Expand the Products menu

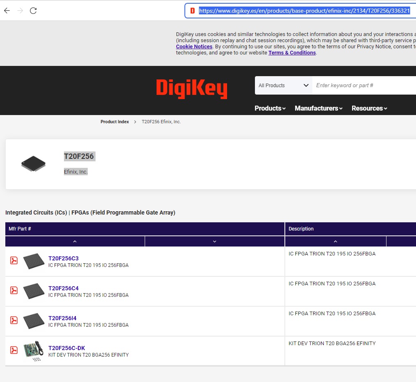click(270, 108)
